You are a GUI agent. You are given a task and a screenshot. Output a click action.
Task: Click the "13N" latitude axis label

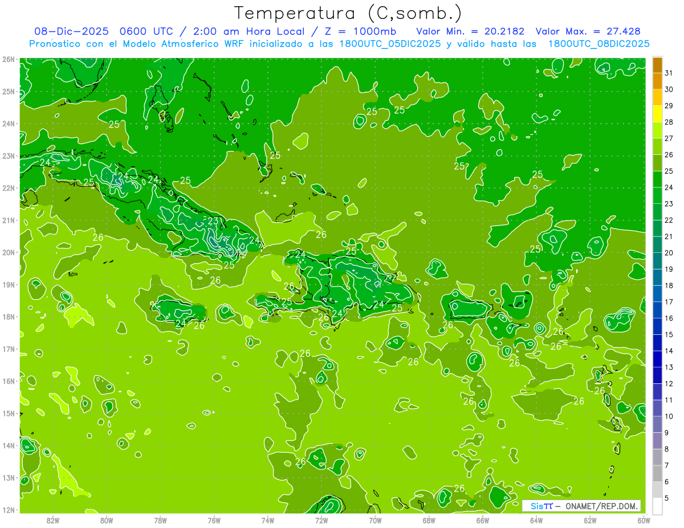coord(8,478)
